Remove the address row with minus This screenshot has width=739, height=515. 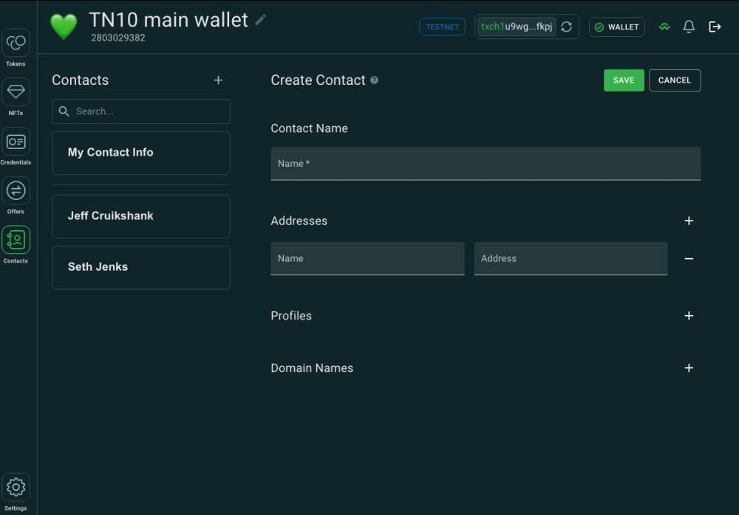click(689, 258)
